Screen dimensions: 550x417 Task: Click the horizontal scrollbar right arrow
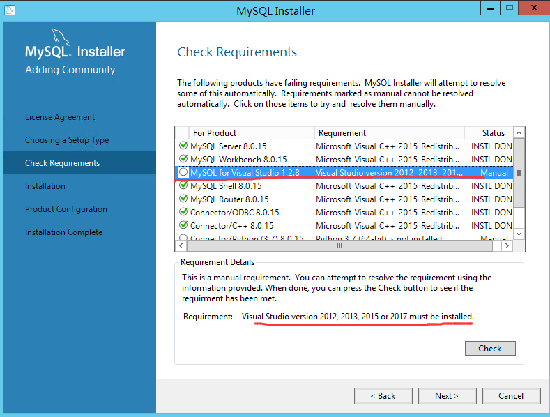pos(507,245)
